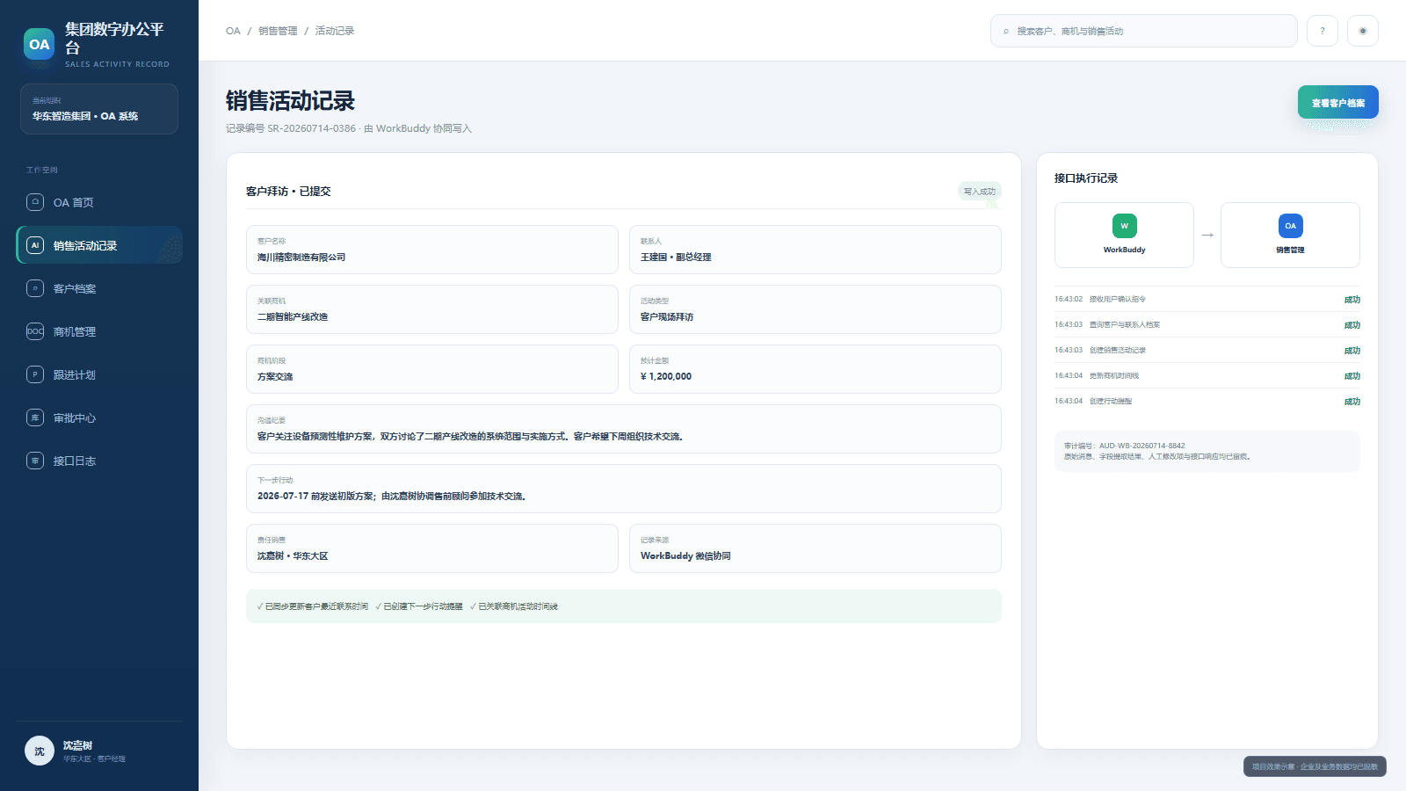Click the search magnifier icon
The image size is (1406, 791).
click(x=1006, y=32)
